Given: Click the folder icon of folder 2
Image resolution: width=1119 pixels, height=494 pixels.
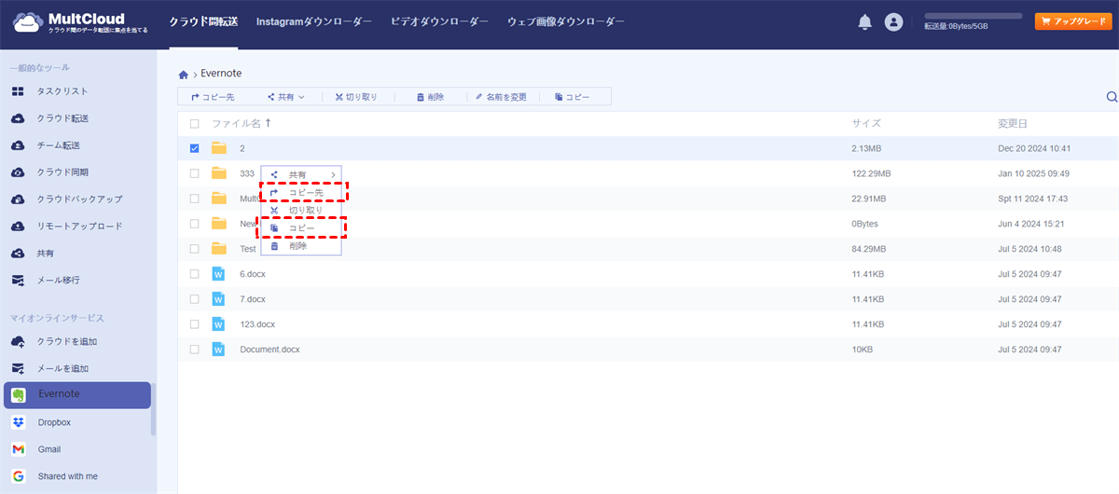Looking at the screenshot, I should click(219, 148).
